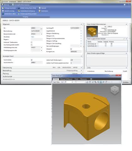Select the Pan hand tool in the viewer

coord(90,82)
